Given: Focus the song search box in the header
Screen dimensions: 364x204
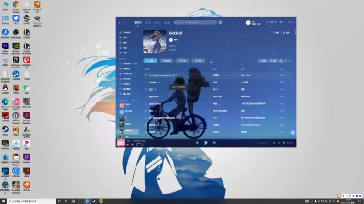Looking at the screenshot, I should pyautogui.click(x=195, y=23).
